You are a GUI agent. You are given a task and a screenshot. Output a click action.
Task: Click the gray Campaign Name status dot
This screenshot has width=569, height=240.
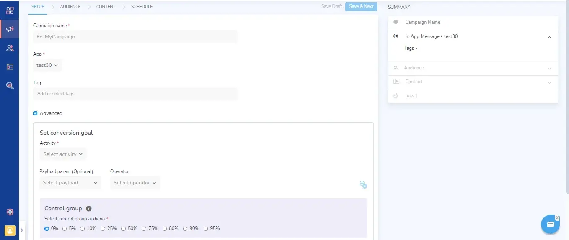[x=396, y=22]
